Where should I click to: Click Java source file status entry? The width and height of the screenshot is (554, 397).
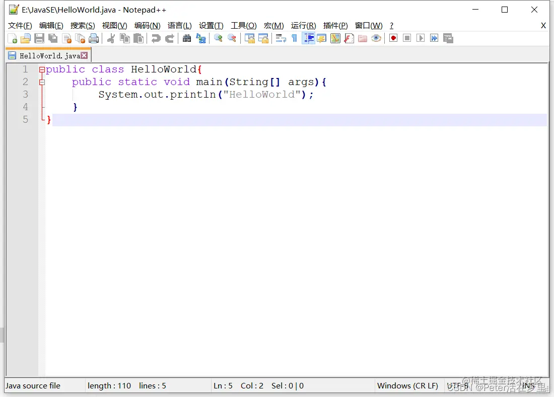click(x=33, y=386)
